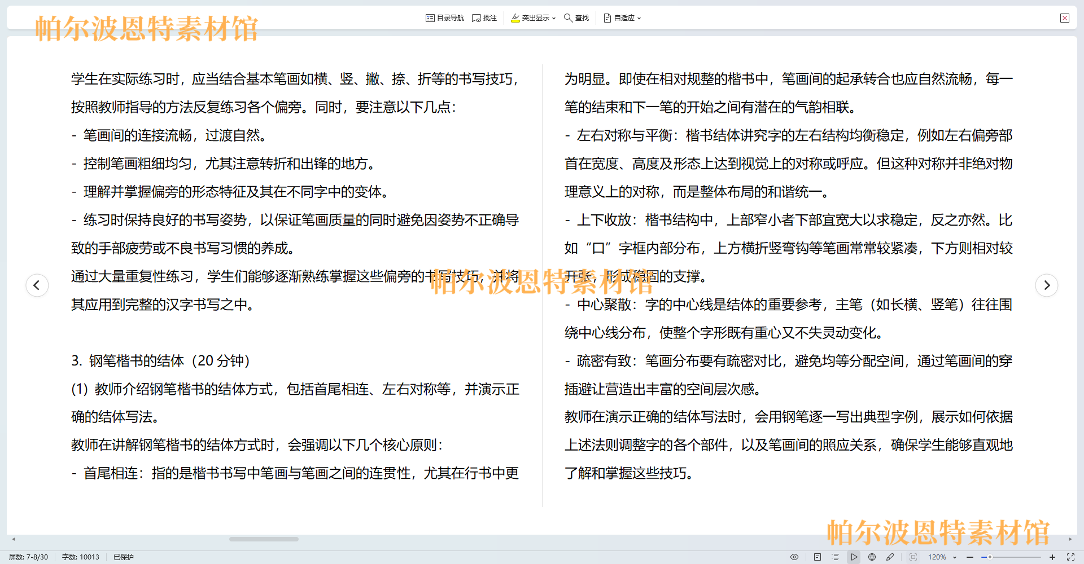Enter full screen mode

point(1070,557)
